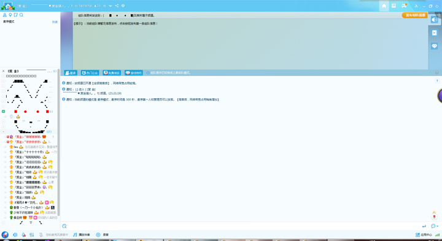The height and width of the screenshot is (241, 442).
Task: Open the 热门公会 tab button
Action: click(x=90, y=73)
